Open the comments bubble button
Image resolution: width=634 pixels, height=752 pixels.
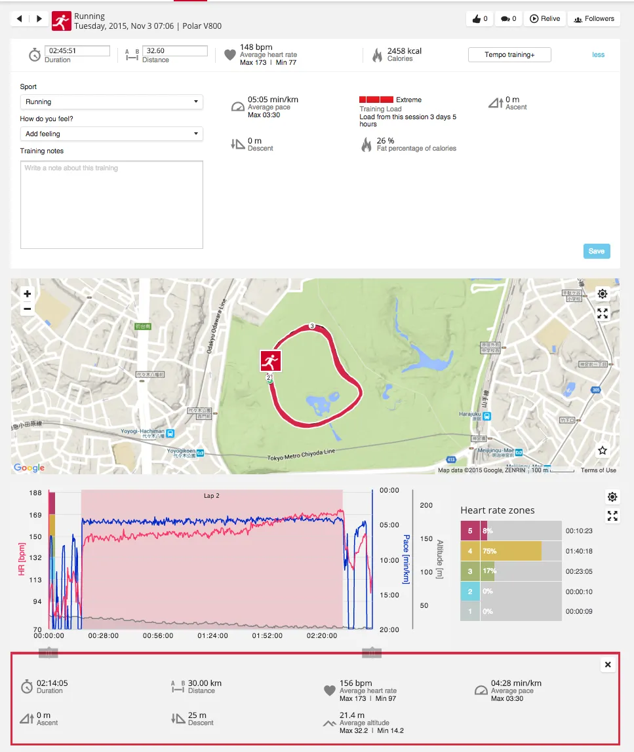(x=508, y=19)
